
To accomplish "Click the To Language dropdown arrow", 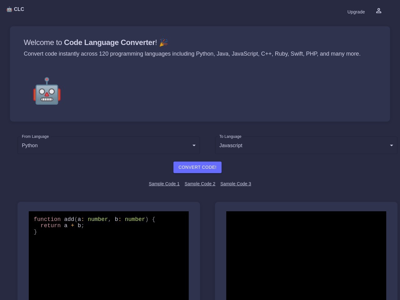I will (x=392, y=145).
